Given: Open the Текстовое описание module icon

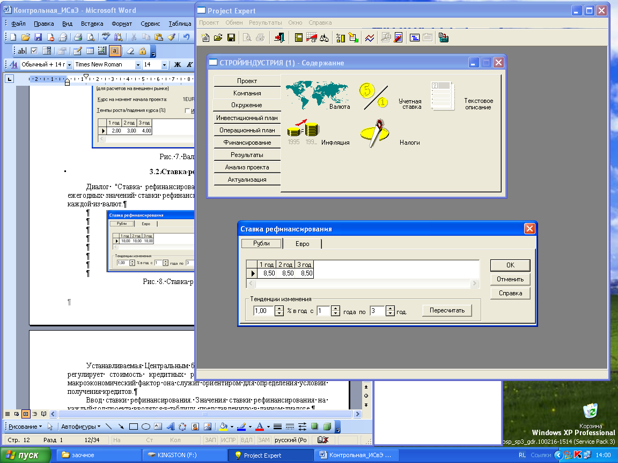Looking at the screenshot, I should (x=444, y=96).
